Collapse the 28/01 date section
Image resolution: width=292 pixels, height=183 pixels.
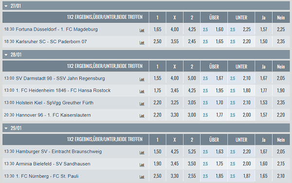pos(6,55)
